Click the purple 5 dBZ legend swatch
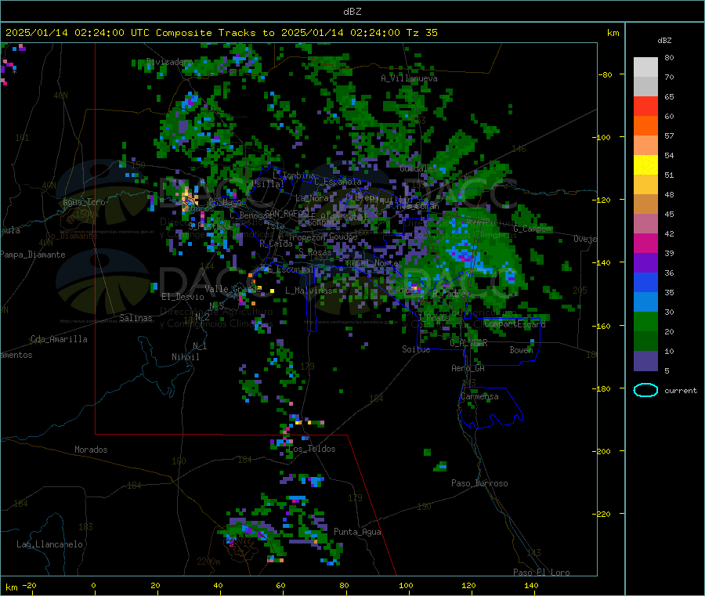Screen dimensions: 705x596 [645, 361]
